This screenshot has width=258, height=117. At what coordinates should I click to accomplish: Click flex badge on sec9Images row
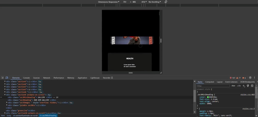71,103
